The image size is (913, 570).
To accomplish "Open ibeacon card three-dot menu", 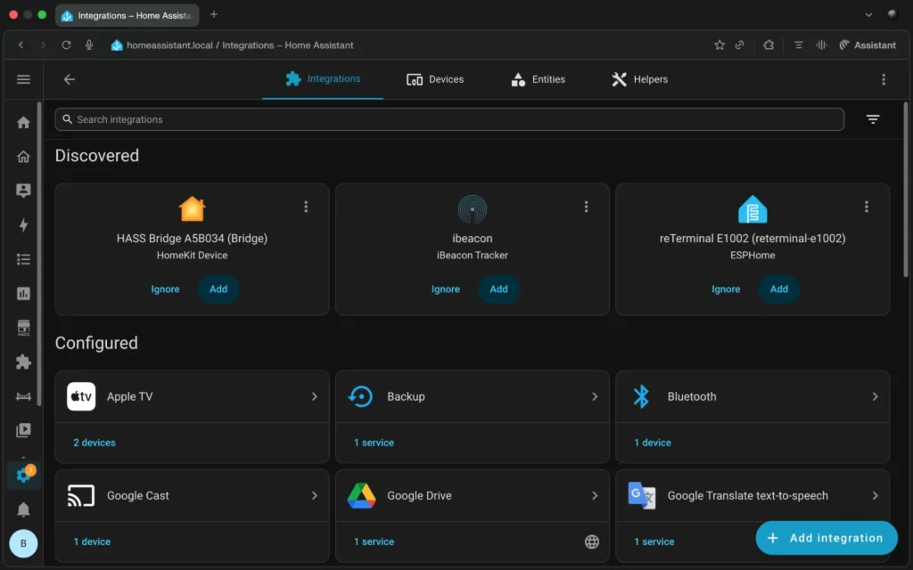I will pos(586,207).
